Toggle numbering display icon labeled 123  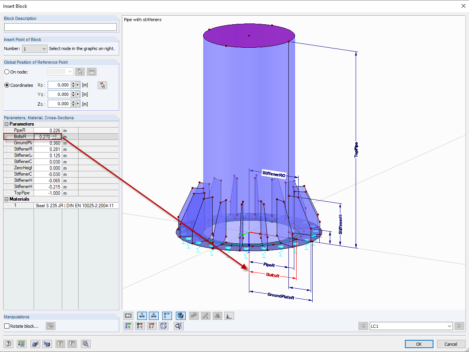click(x=129, y=316)
